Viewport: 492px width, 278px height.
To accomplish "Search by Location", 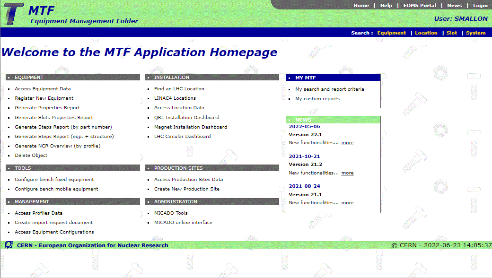I will [426, 33].
